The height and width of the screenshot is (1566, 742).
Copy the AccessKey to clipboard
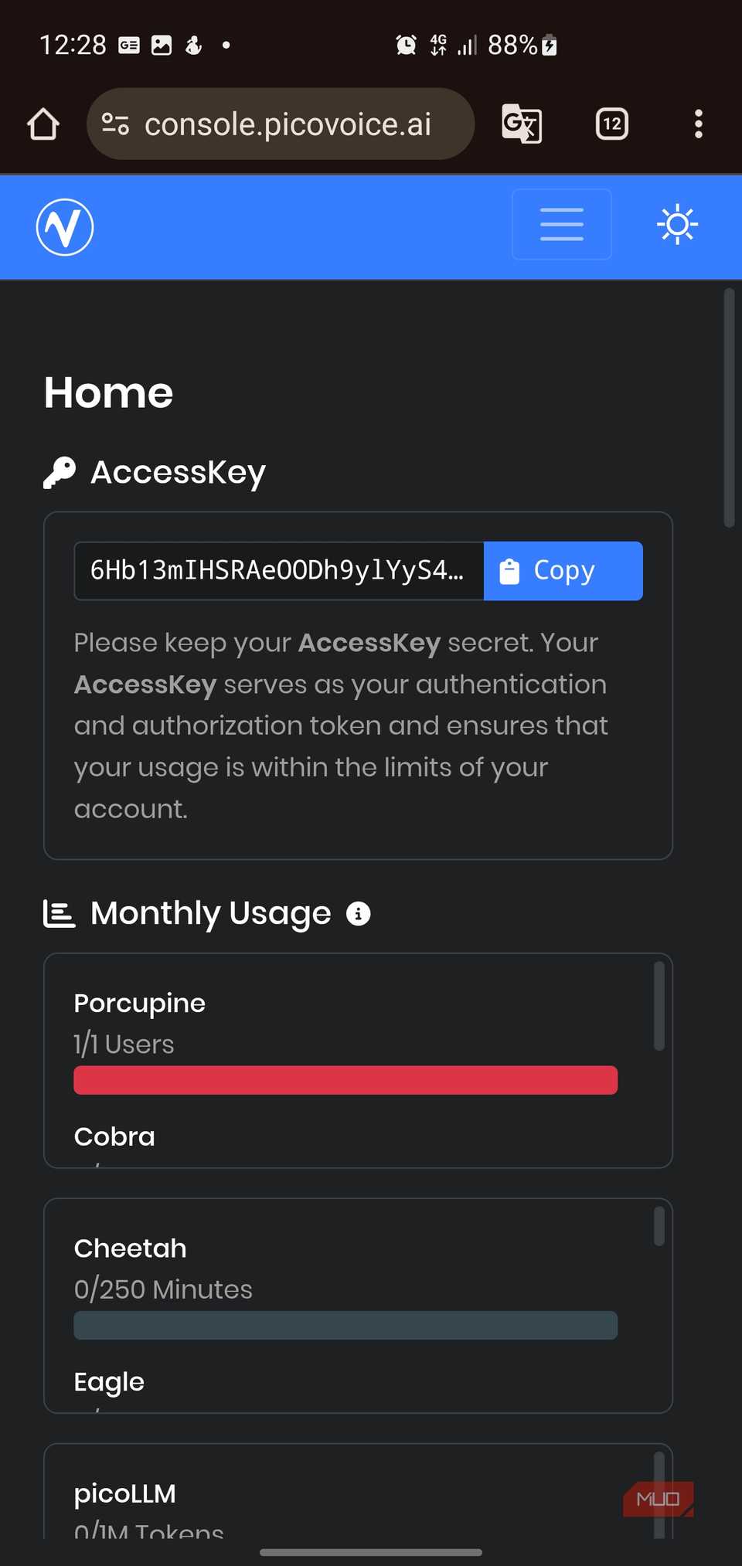(563, 571)
